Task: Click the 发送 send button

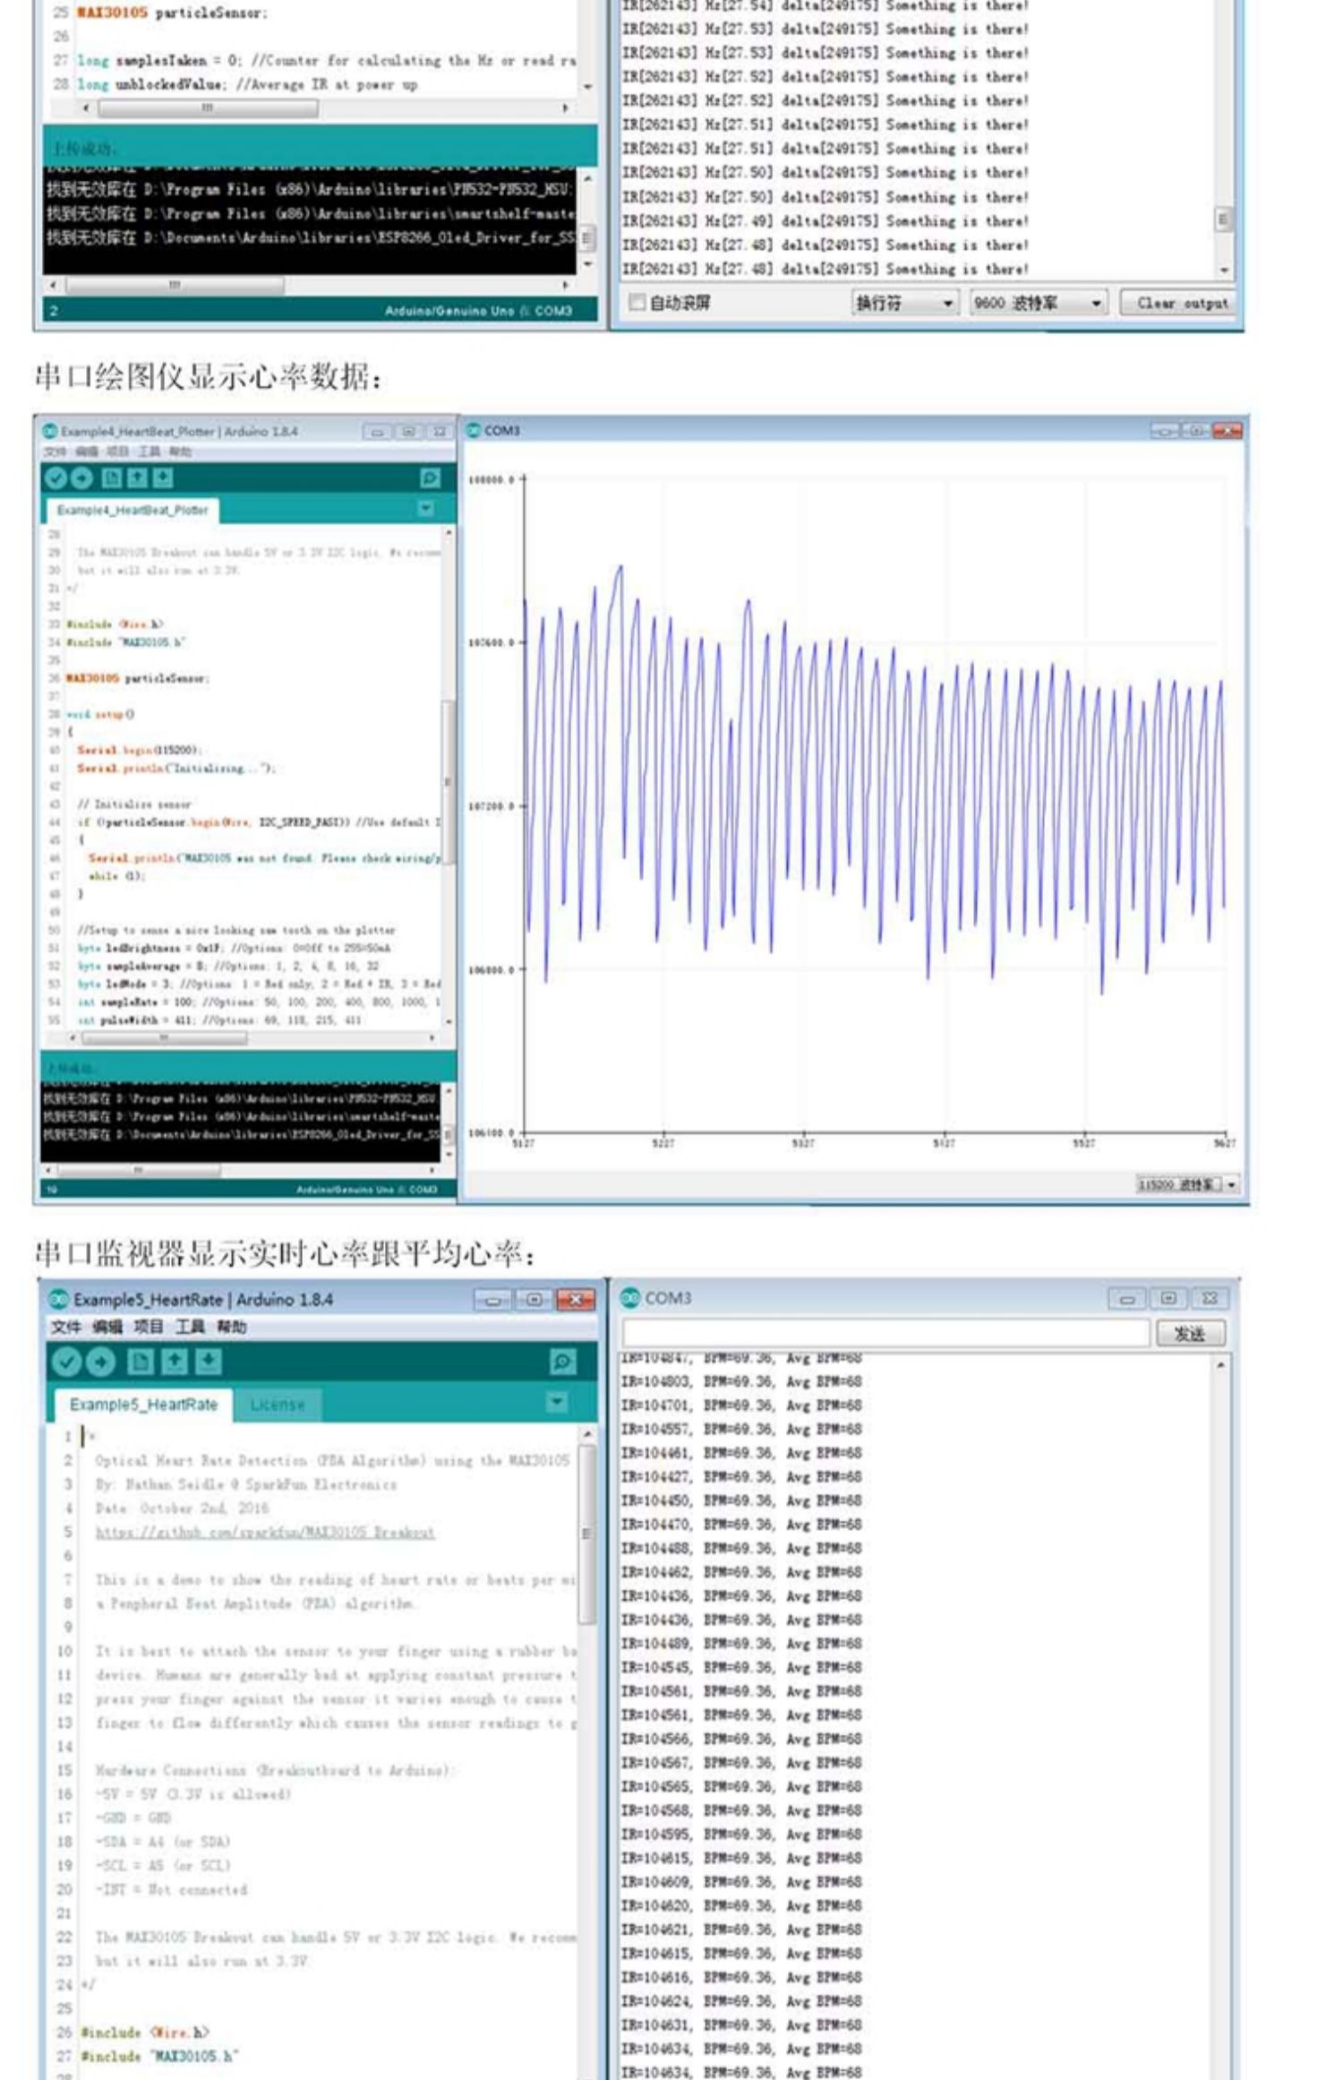Action: 1190,1333
